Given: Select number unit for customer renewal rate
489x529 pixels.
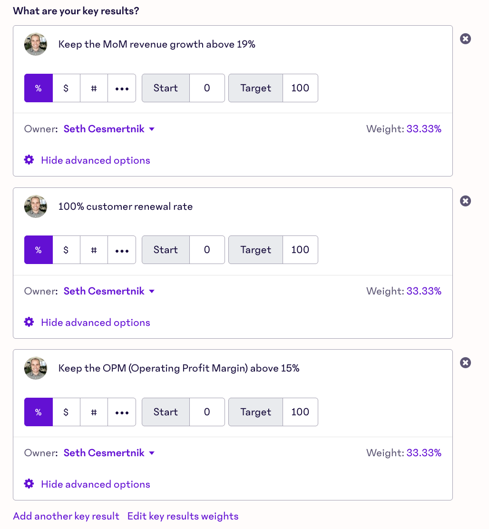Looking at the screenshot, I should click(x=94, y=250).
